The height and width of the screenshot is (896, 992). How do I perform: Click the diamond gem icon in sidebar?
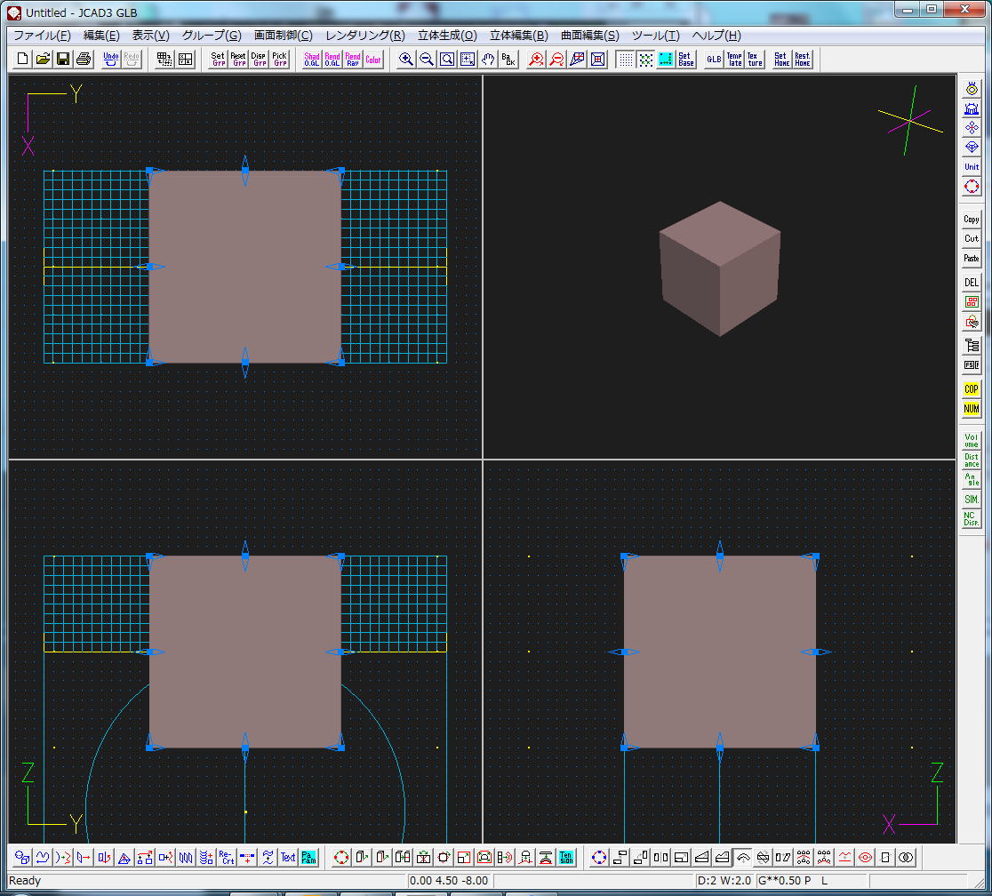(x=972, y=148)
